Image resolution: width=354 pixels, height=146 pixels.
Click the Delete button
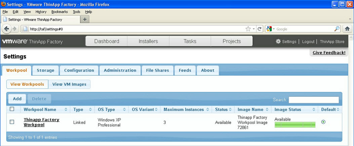[x=39, y=99]
